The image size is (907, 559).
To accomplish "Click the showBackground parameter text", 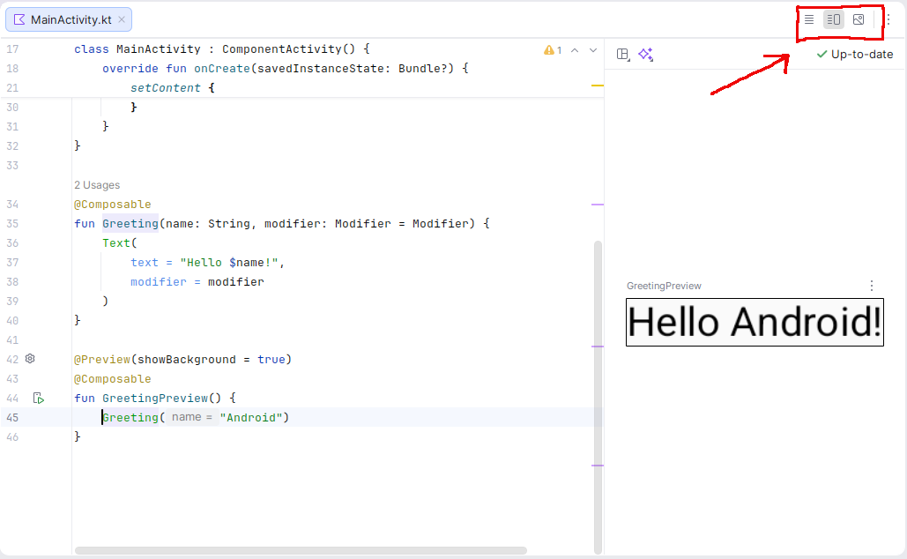I will pyautogui.click(x=187, y=360).
